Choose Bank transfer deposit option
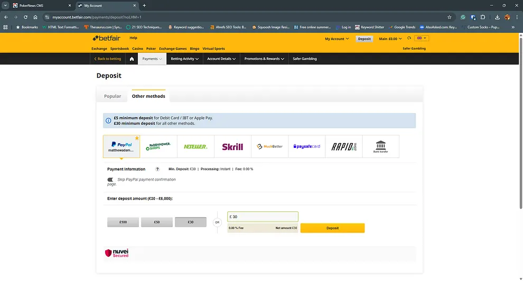 [x=380, y=146]
